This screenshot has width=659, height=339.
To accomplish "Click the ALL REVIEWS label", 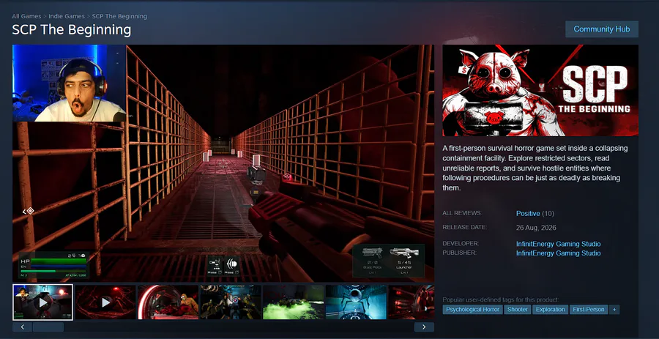I will pos(462,213).
